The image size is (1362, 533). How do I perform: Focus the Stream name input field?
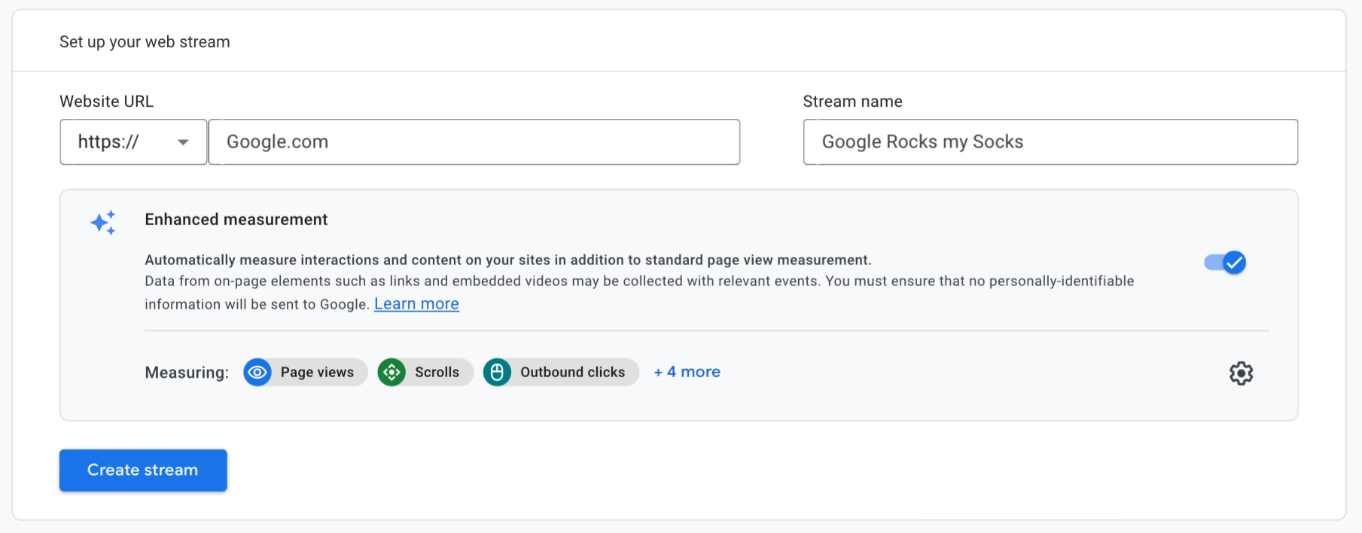pyautogui.click(x=1050, y=142)
